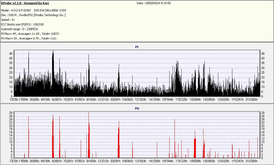Click the B1430h label under PI chart
The image size is (274, 165).
click(x=91, y=99)
